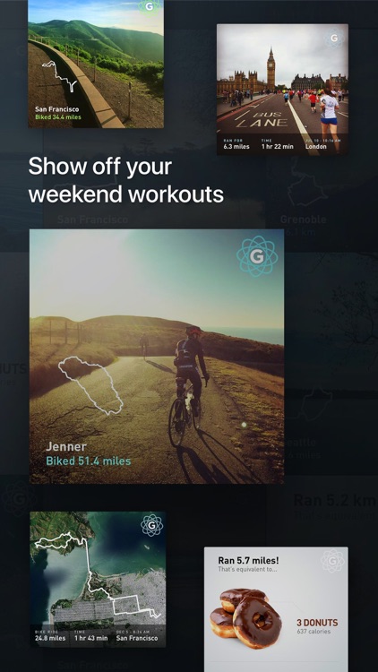Click the '1 hr 22 min' time stat
Screen dimensions: 378x672
(x=278, y=147)
